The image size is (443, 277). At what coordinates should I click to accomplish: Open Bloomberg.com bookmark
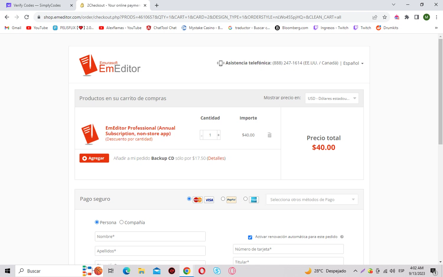pos(291,28)
